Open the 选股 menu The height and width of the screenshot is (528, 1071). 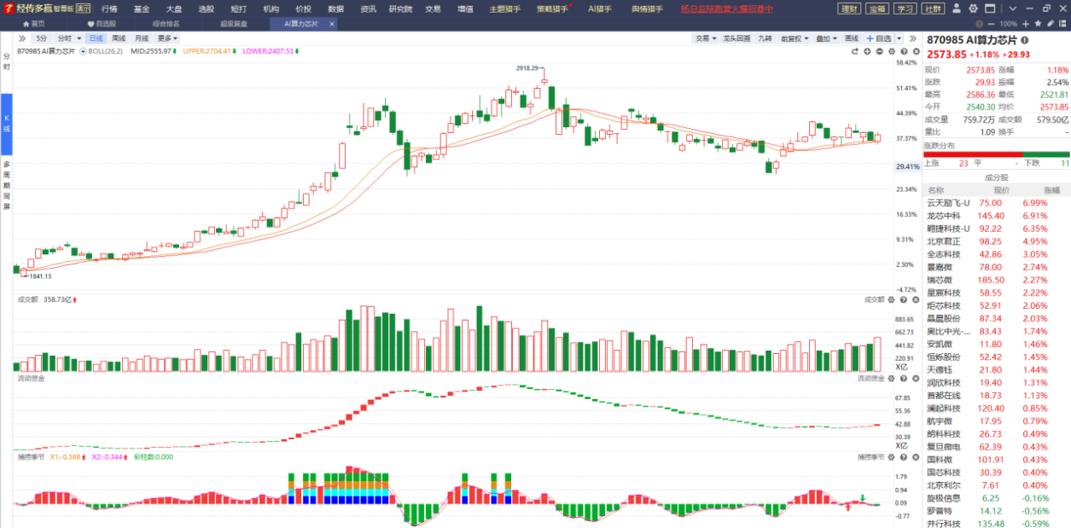[206, 9]
